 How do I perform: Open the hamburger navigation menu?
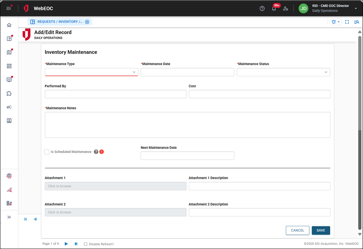click(x=9, y=8)
